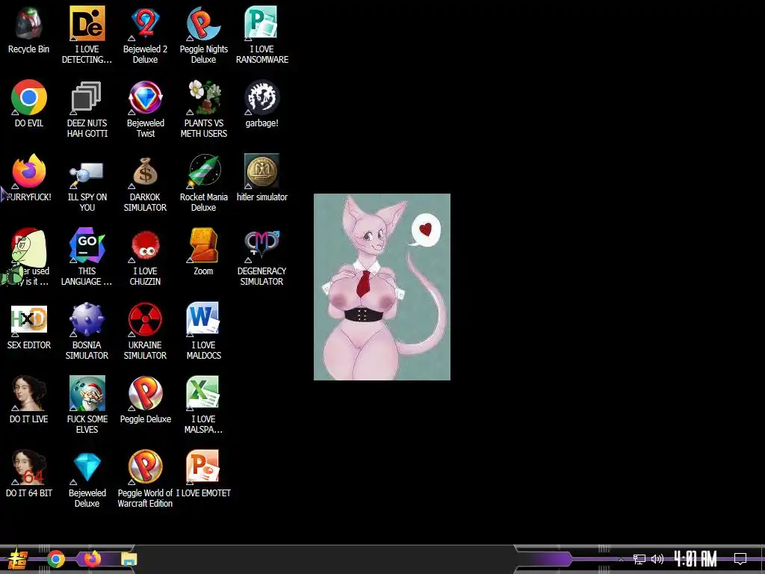Click the gray stacked-windows desktop shortcut
Viewport: 765px width, 574px height.
[87, 98]
